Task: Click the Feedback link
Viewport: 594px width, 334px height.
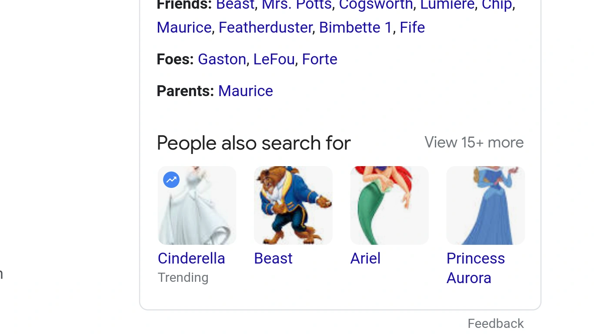Action: point(495,324)
